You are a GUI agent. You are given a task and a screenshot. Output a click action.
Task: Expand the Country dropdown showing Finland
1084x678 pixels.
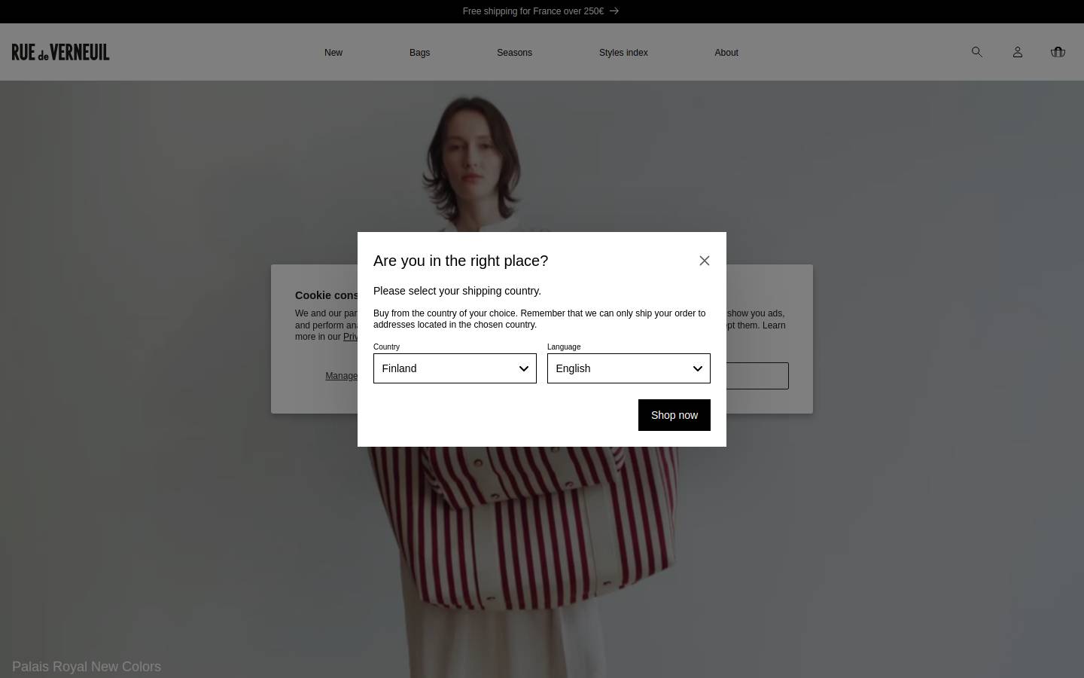click(x=455, y=368)
